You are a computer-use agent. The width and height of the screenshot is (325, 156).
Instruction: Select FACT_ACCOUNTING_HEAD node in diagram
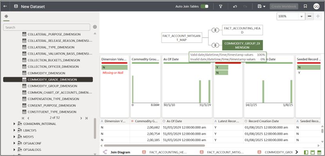pos(243,30)
